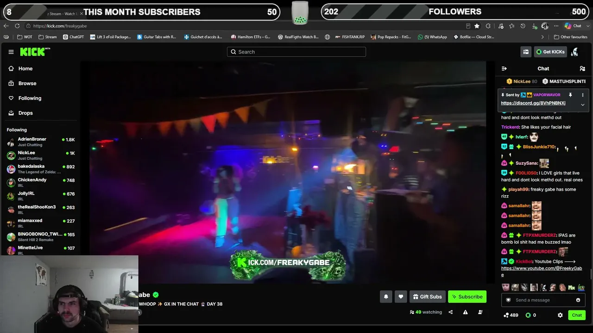The image size is (593, 333).
Task: Share the stream
Action: click(450, 312)
